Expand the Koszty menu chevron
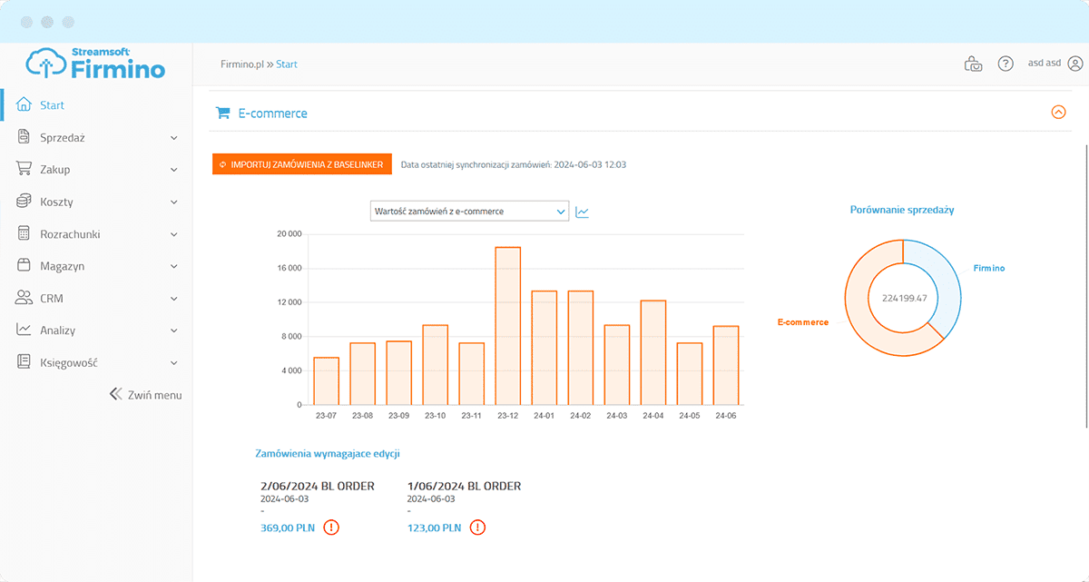The height and width of the screenshot is (582, 1089). pyautogui.click(x=174, y=202)
